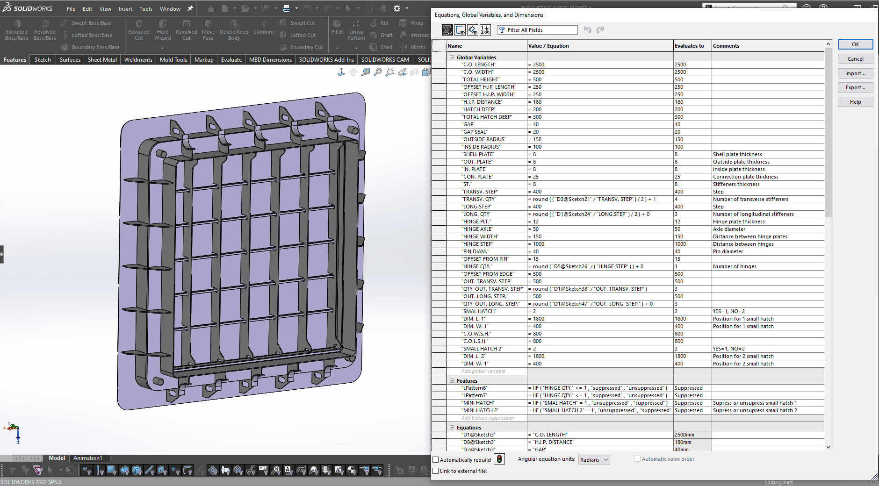
Task: Select the Sketch Equation View icon
Action: (x=460, y=30)
